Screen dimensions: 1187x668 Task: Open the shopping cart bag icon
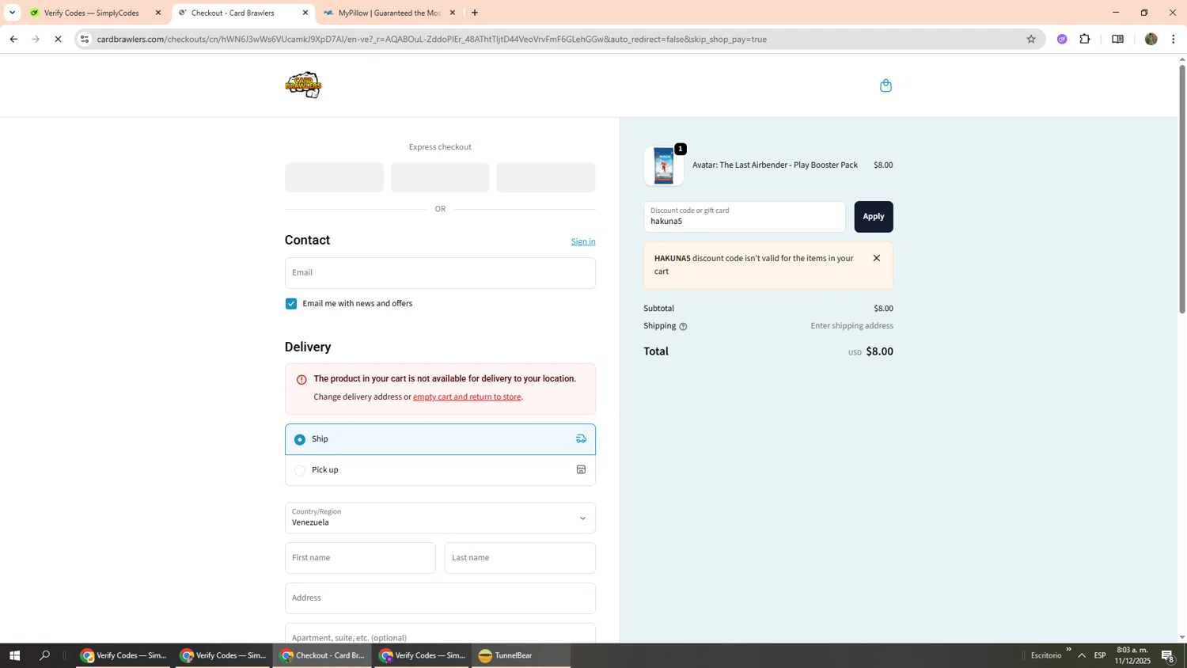(x=886, y=85)
